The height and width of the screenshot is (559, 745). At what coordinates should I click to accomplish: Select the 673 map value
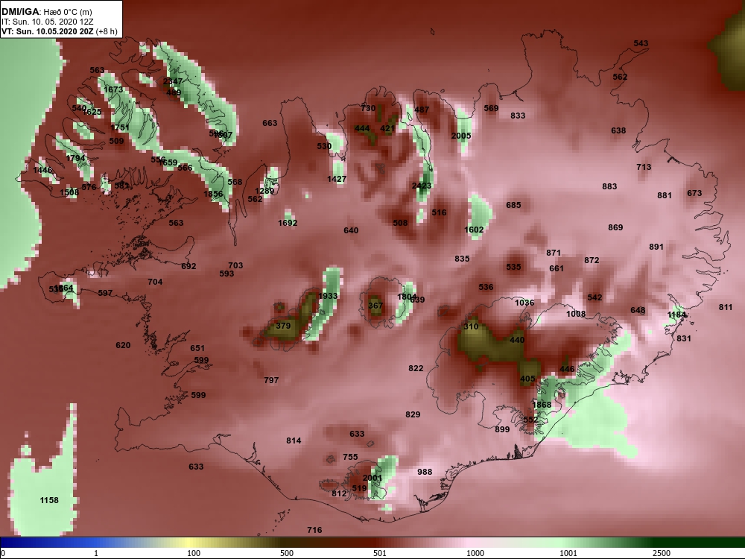[694, 193]
